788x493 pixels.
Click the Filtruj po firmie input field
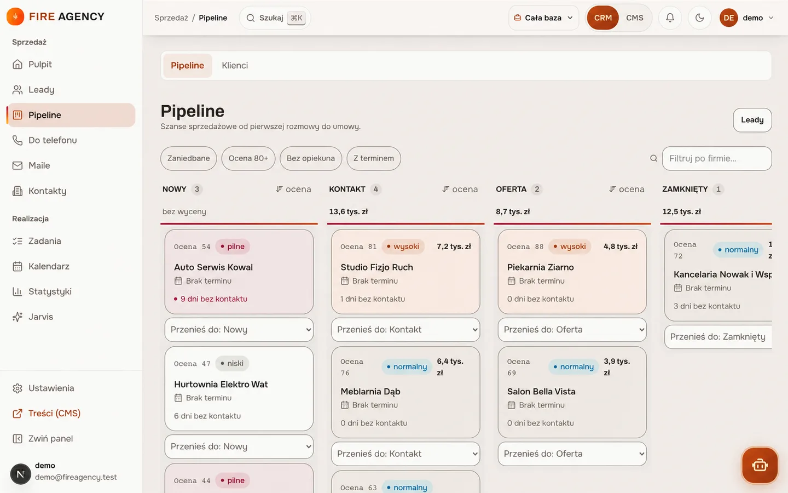point(717,158)
